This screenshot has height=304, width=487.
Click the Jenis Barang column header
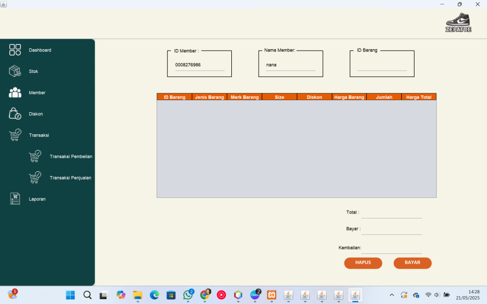click(x=209, y=97)
